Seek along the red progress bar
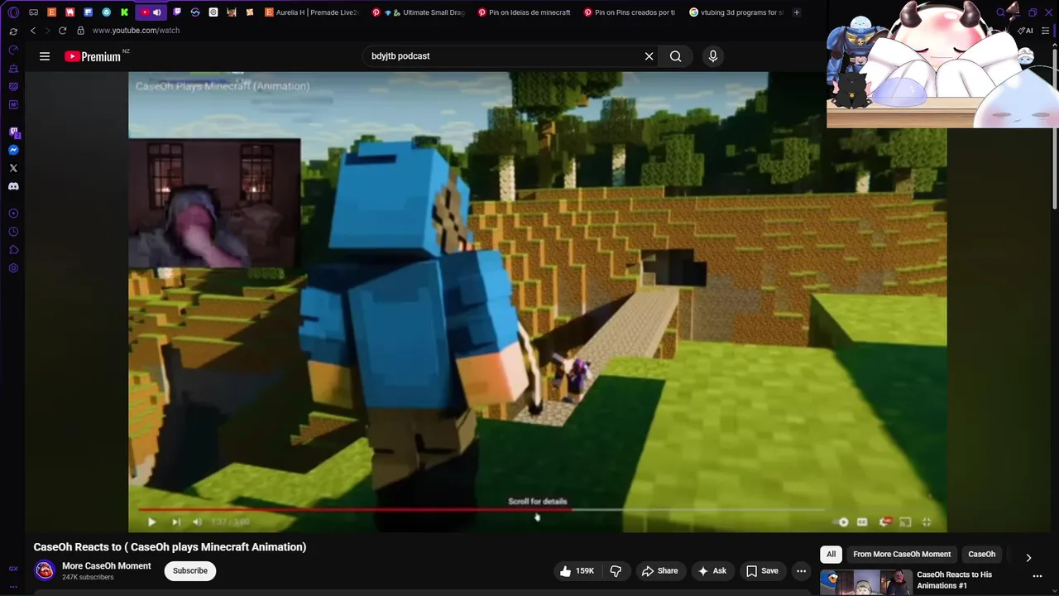 tap(480, 510)
